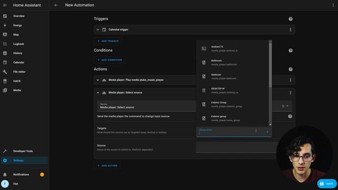Select Bedroom media player entity
Screen dimensions: 338x190
(233, 77)
